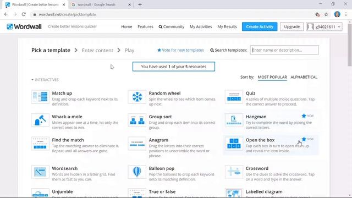Select the Wordsearch template title
Viewport: 352px width, 198px height.
65,168
